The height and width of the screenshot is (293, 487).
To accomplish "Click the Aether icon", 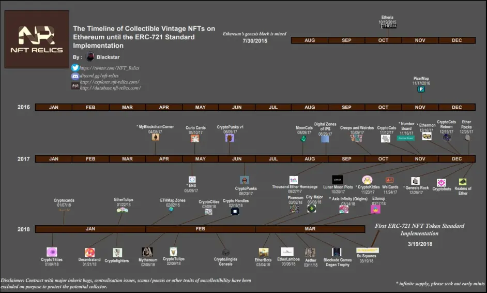I will [310, 253].
